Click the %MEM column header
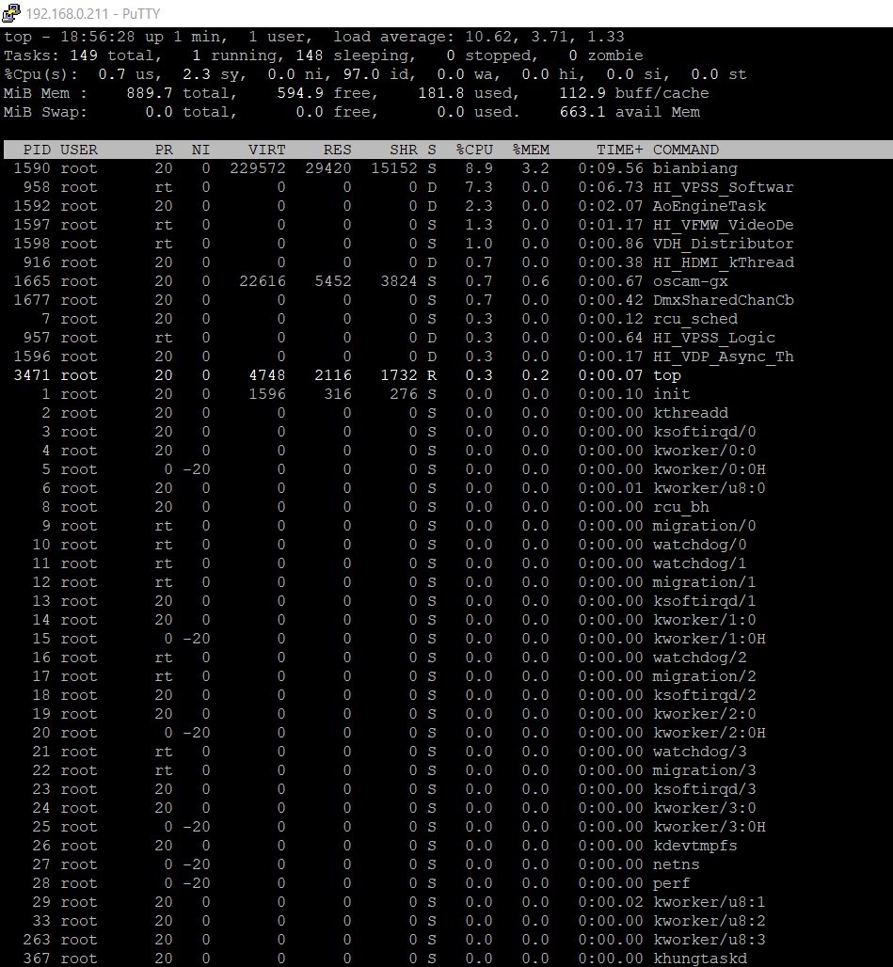The image size is (893, 967). [531, 150]
